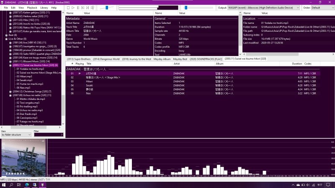Viewport: 335px width, 188px height.
Task: Click the Playing column header
Action: pos(80,64)
